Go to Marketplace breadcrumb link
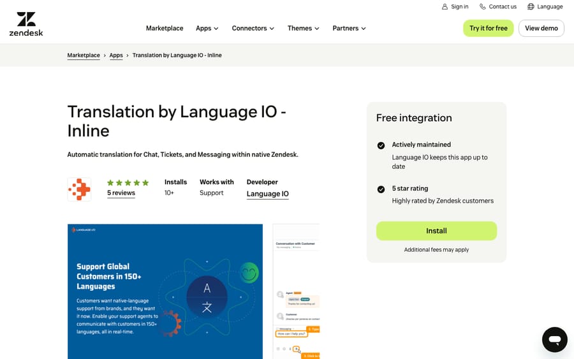 (84, 55)
